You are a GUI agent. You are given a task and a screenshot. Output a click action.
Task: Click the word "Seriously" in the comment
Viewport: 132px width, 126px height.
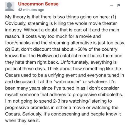click(32, 114)
